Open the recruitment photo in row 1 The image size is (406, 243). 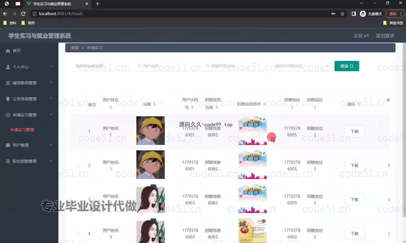tap(253, 131)
